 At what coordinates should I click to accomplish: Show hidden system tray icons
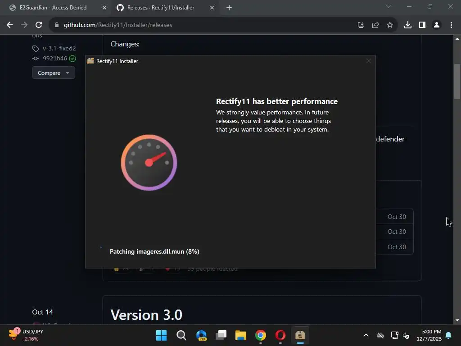[x=366, y=335]
